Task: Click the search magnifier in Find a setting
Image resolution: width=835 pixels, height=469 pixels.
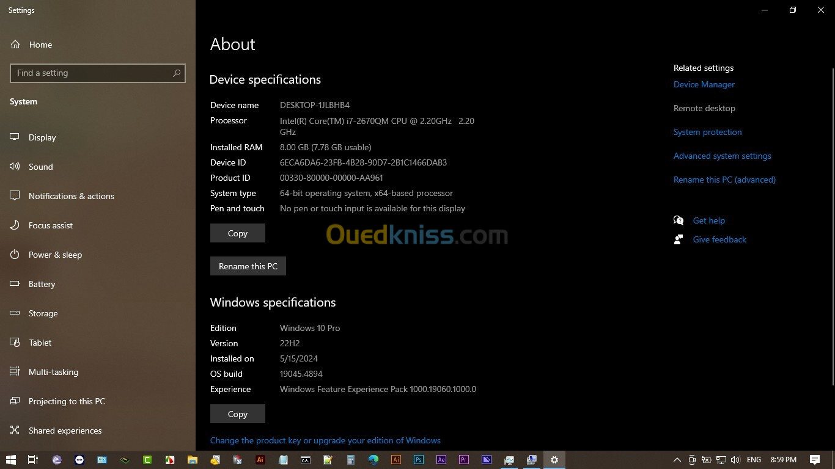Action: click(177, 73)
